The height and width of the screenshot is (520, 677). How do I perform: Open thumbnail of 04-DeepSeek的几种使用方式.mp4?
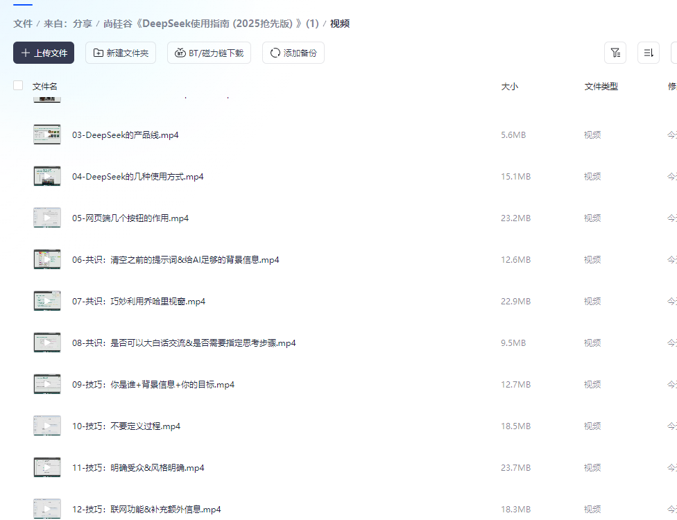click(47, 176)
